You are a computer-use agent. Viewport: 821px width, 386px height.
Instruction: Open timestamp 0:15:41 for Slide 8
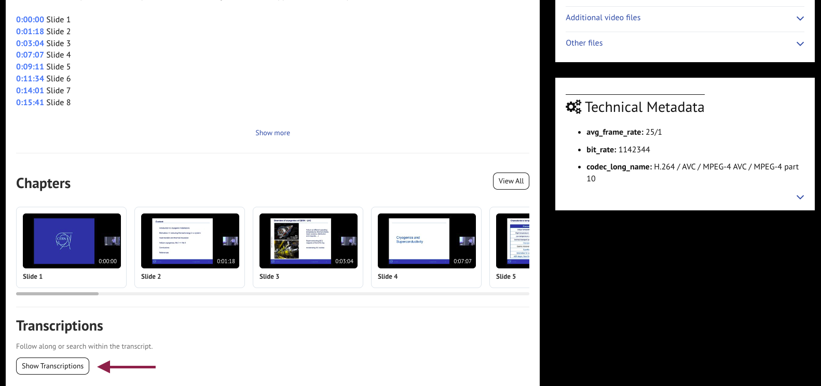30,103
